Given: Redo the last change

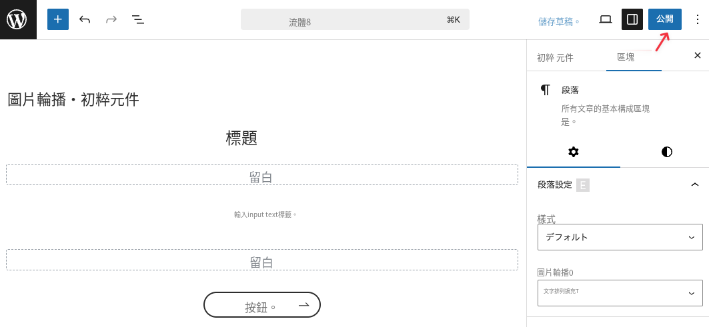Looking at the screenshot, I should [x=111, y=19].
